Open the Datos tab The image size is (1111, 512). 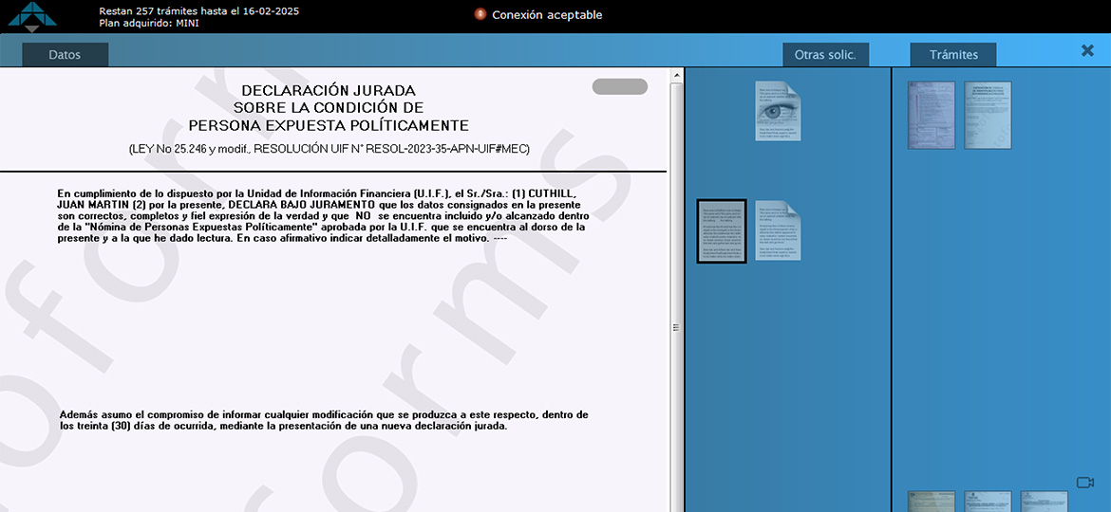pyautogui.click(x=65, y=55)
